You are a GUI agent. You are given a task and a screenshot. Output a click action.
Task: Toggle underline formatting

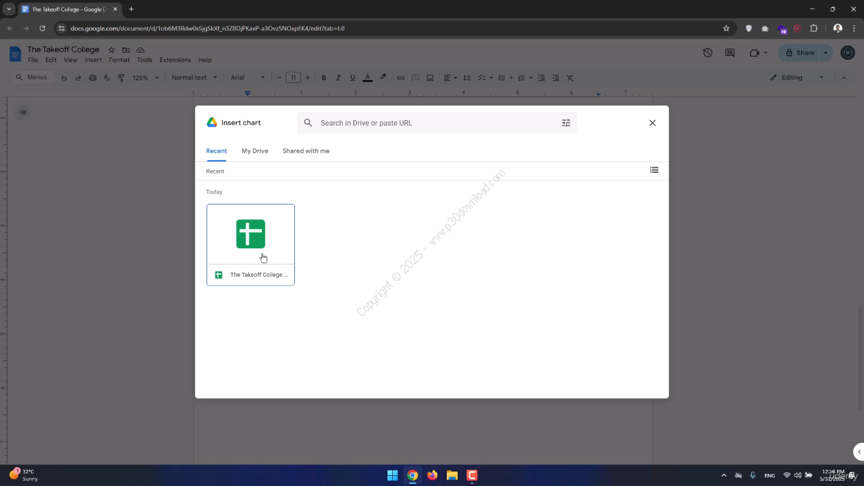(x=352, y=78)
